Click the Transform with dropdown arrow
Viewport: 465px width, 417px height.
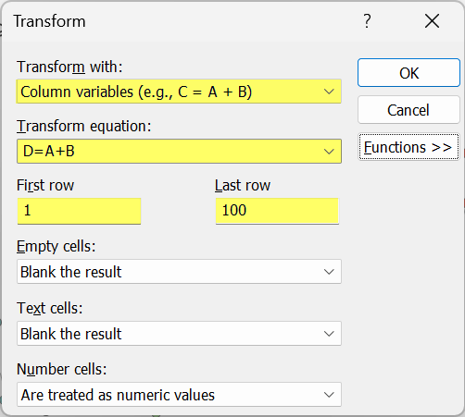[x=329, y=92]
